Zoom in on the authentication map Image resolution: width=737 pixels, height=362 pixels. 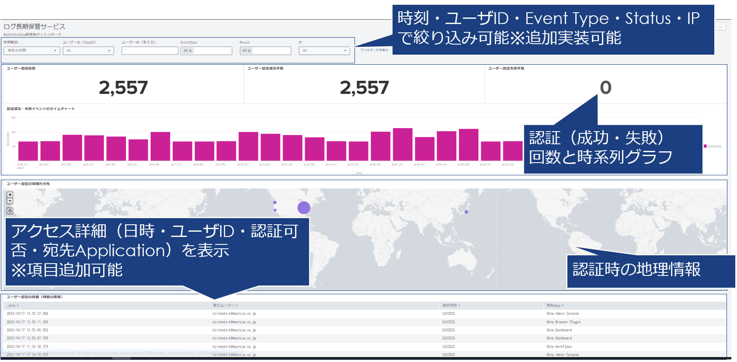[x=10, y=195]
